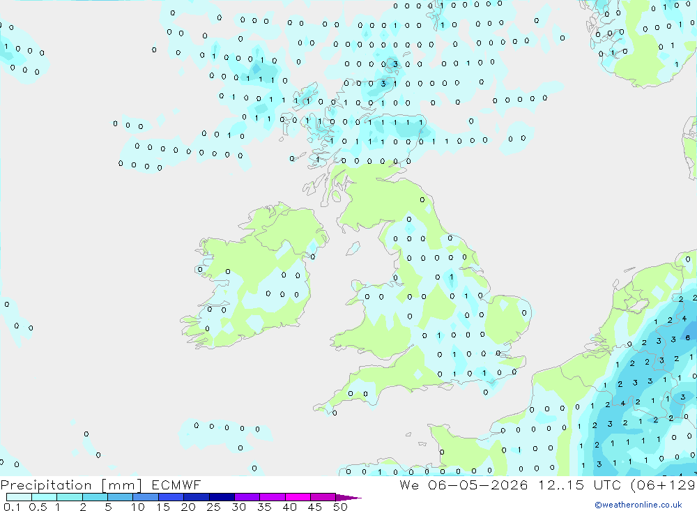Click the '6' precipitation value on map
Image resolution: width=697 pixels, height=511 pixels.
pyautogui.click(x=688, y=338)
